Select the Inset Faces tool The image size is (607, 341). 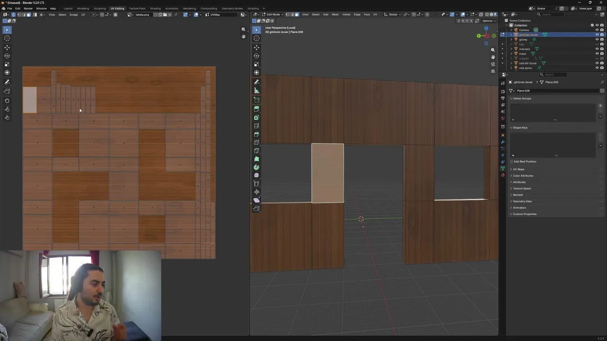pyautogui.click(x=257, y=117)
